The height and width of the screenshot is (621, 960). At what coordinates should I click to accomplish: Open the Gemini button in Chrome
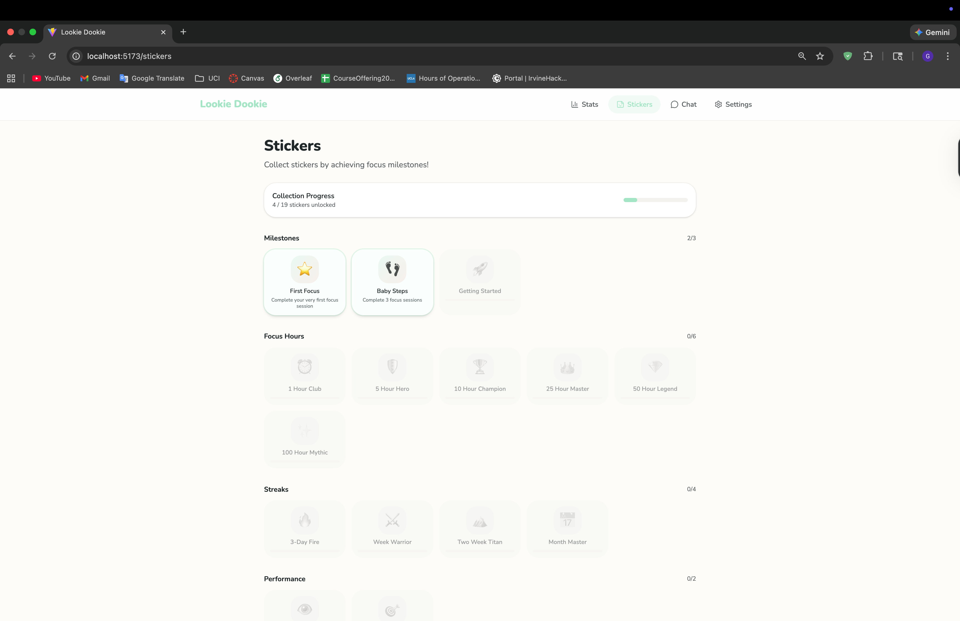point(932,32)
